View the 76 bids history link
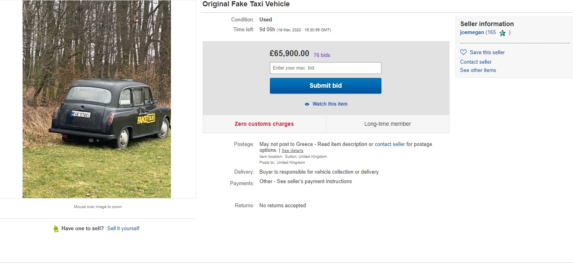The image size is (573, 263). pos(322,55)
